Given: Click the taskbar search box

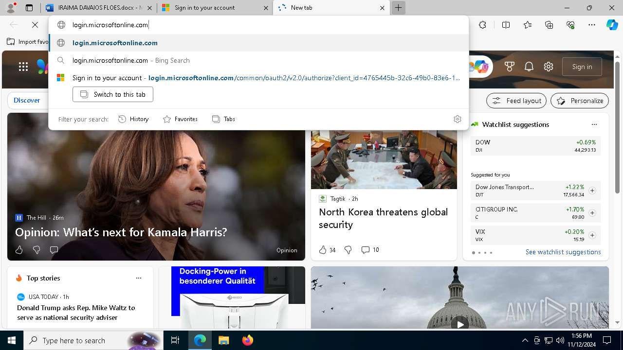Looking at the screenshot, I should click(93, 340).
